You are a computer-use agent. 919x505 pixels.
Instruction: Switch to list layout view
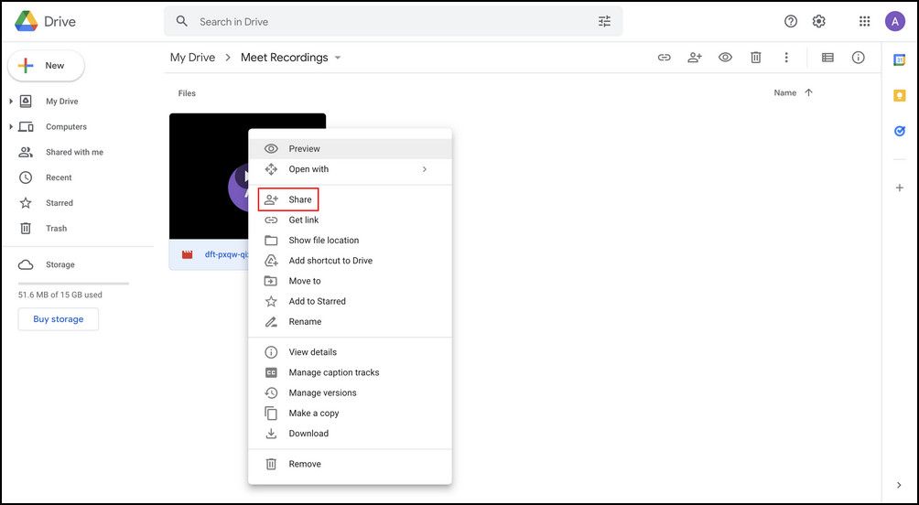point(827,58)
